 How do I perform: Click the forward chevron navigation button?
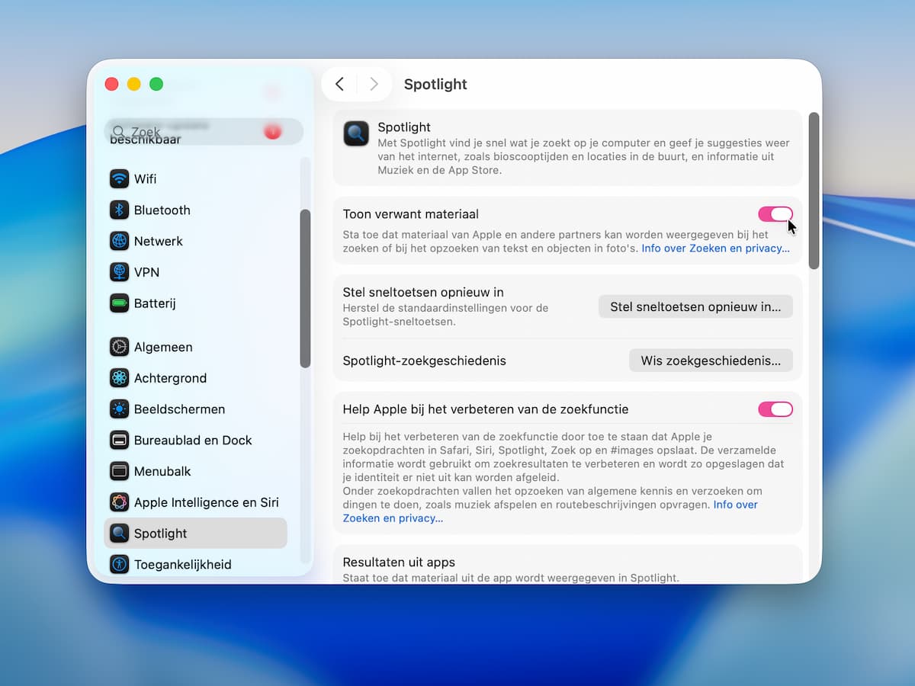pyautogui.click(x=374, y=85)
